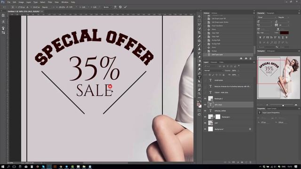Click the History panel scrollbar

(254, 50)
